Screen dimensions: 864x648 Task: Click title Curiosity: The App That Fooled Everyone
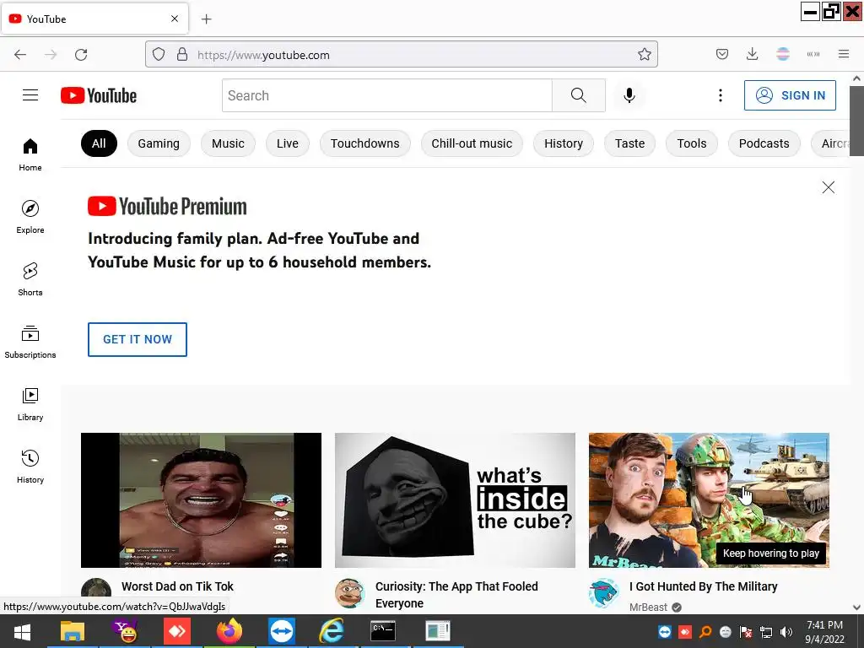coord(456,595)
